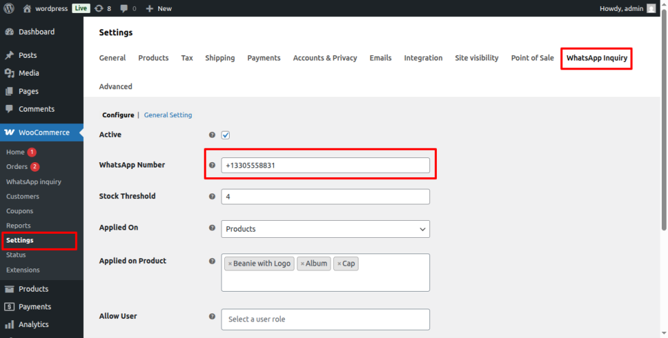Open the updates icon showing 8
This screenshot has height=338, width=668.
99,8
